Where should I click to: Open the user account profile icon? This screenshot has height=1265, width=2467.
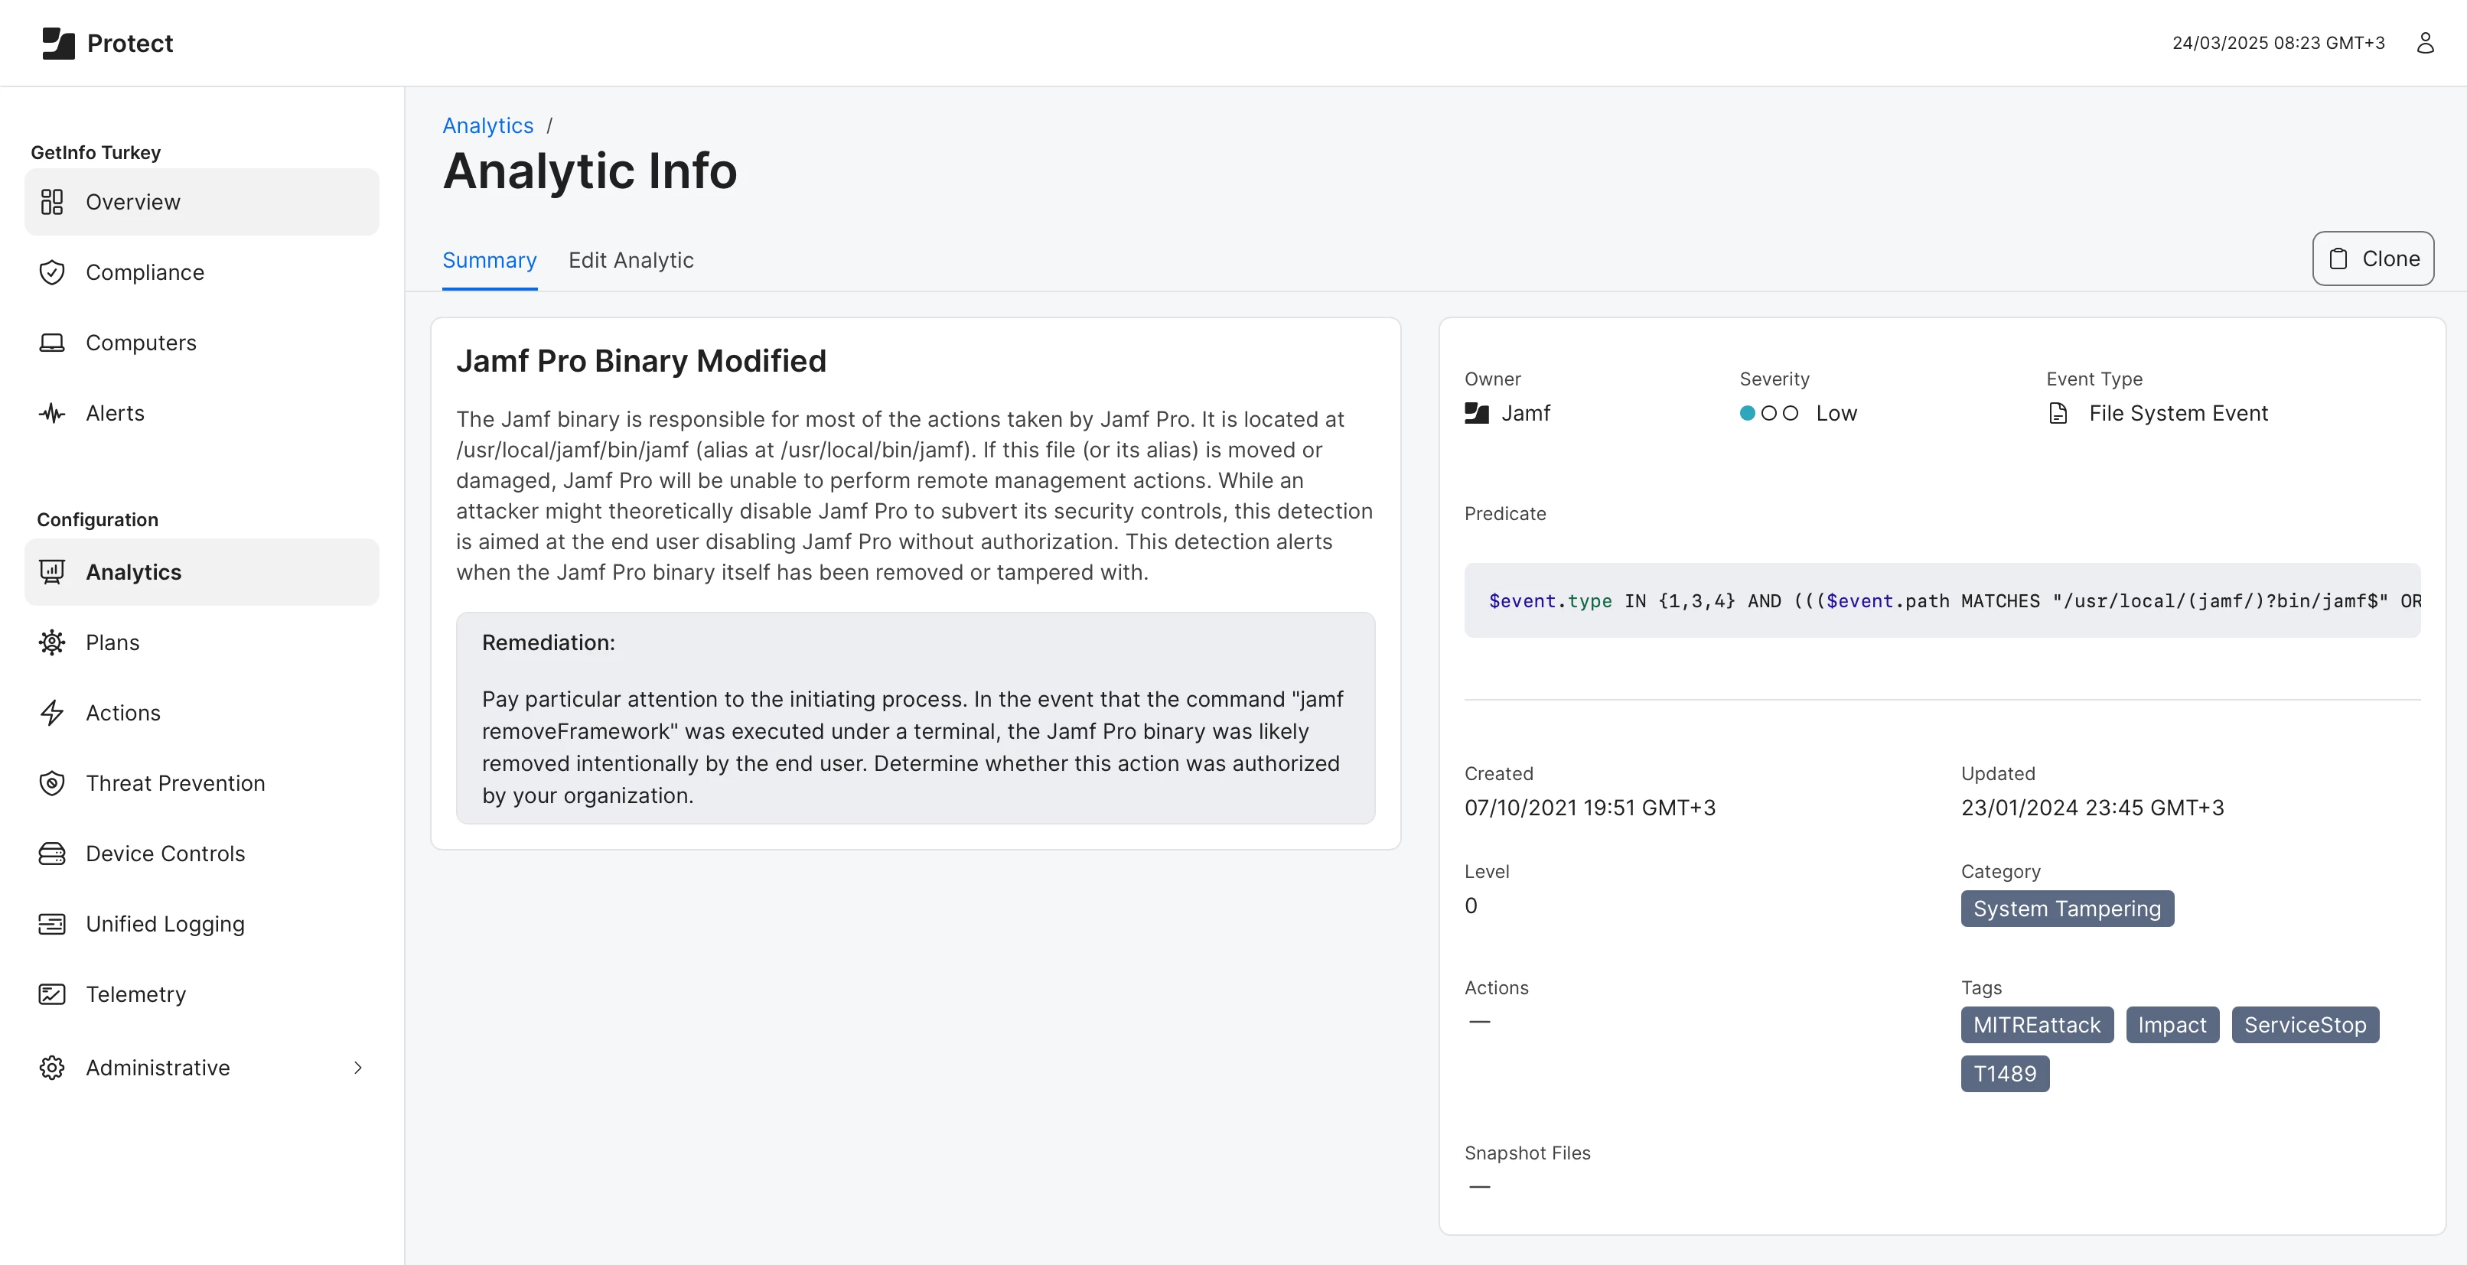click(2425, 43)
